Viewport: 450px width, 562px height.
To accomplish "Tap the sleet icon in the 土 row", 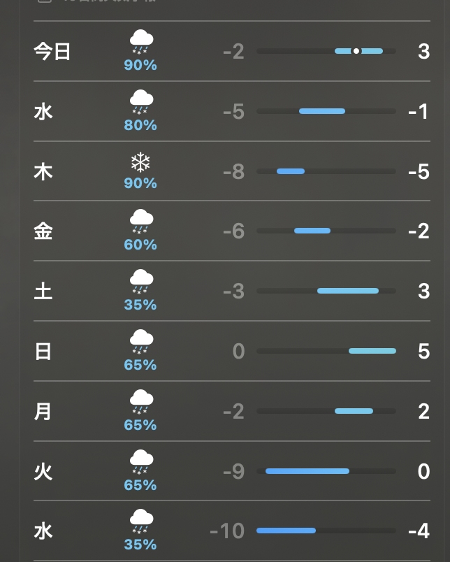I will pyautogui.click(x=141, y=282).
